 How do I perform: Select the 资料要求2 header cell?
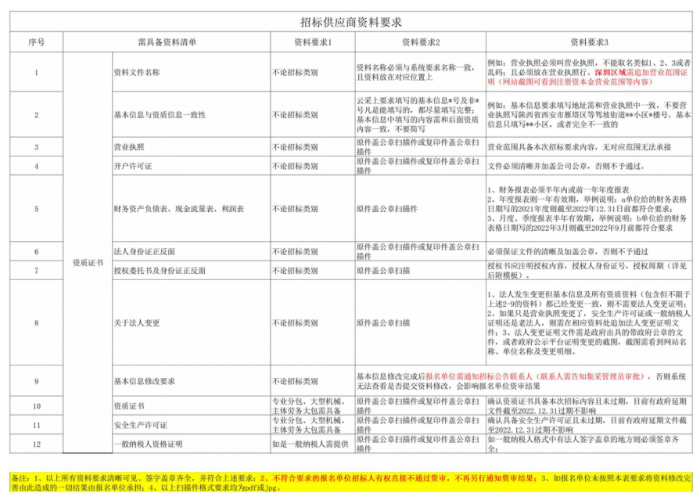coord(421,42)
